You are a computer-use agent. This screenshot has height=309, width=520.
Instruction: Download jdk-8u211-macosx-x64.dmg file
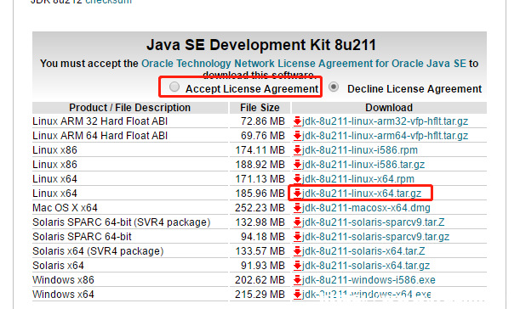[366, 208]
